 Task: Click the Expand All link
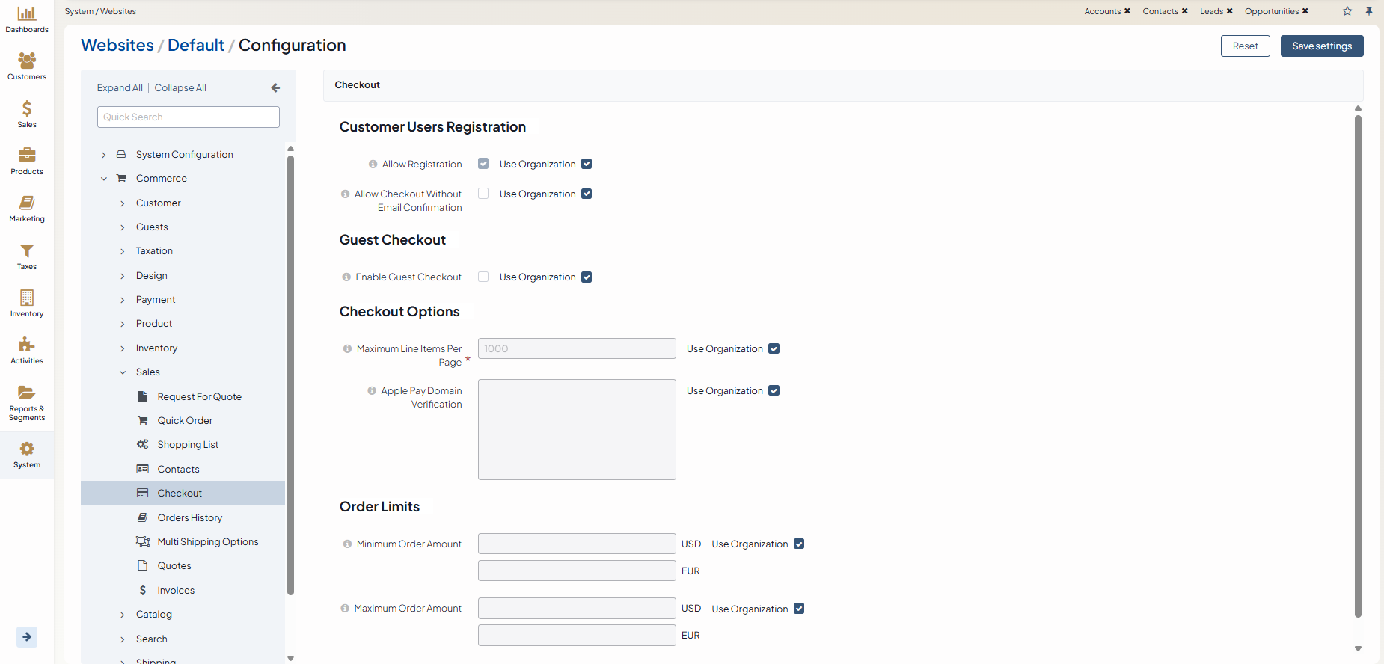120,88
